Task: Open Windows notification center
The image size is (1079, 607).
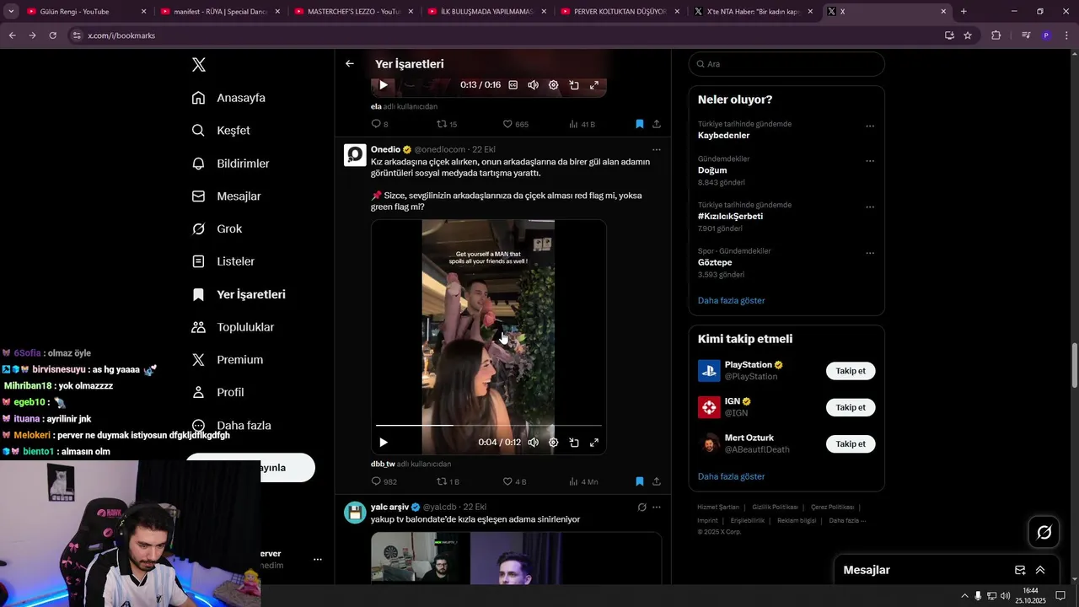Action: click(1060, 595)
